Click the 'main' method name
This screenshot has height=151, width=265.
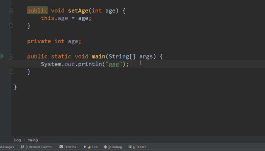click(x=98, y=56)
